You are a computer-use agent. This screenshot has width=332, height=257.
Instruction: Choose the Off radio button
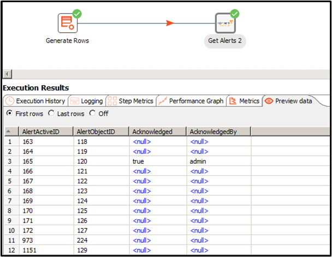point(92,113)
